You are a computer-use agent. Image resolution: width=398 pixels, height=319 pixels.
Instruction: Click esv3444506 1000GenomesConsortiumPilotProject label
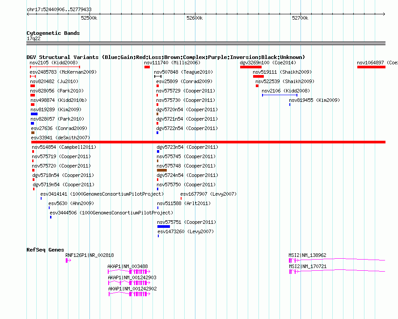click(x=111, y=213)
